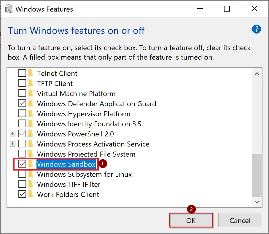Minimize the Windows Features dialog

(200, 9)
